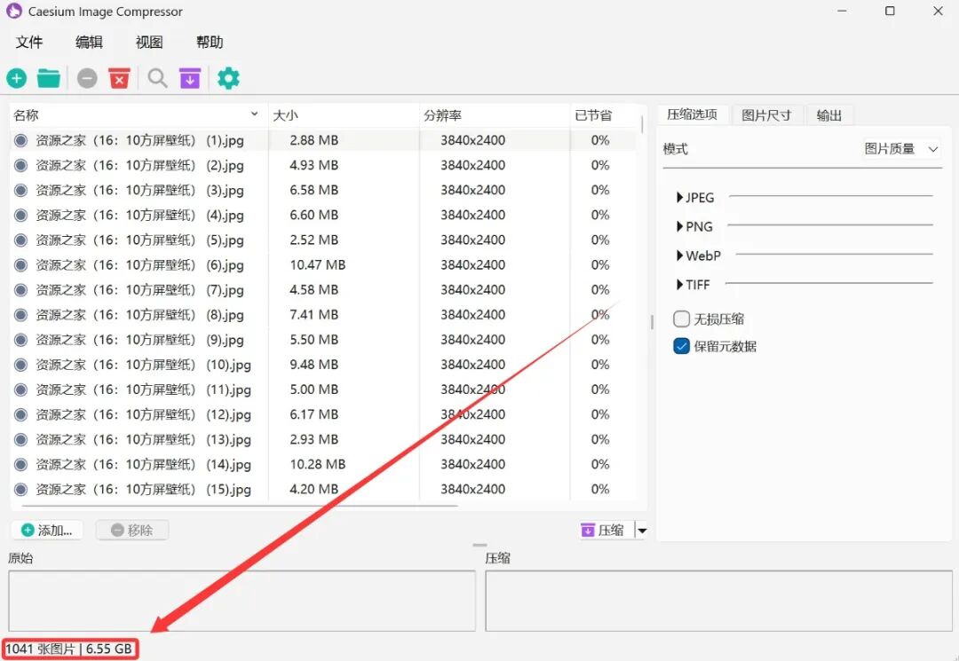
Task: Click the red clear list toolbar icon
Action: click(x=120, y=78)
